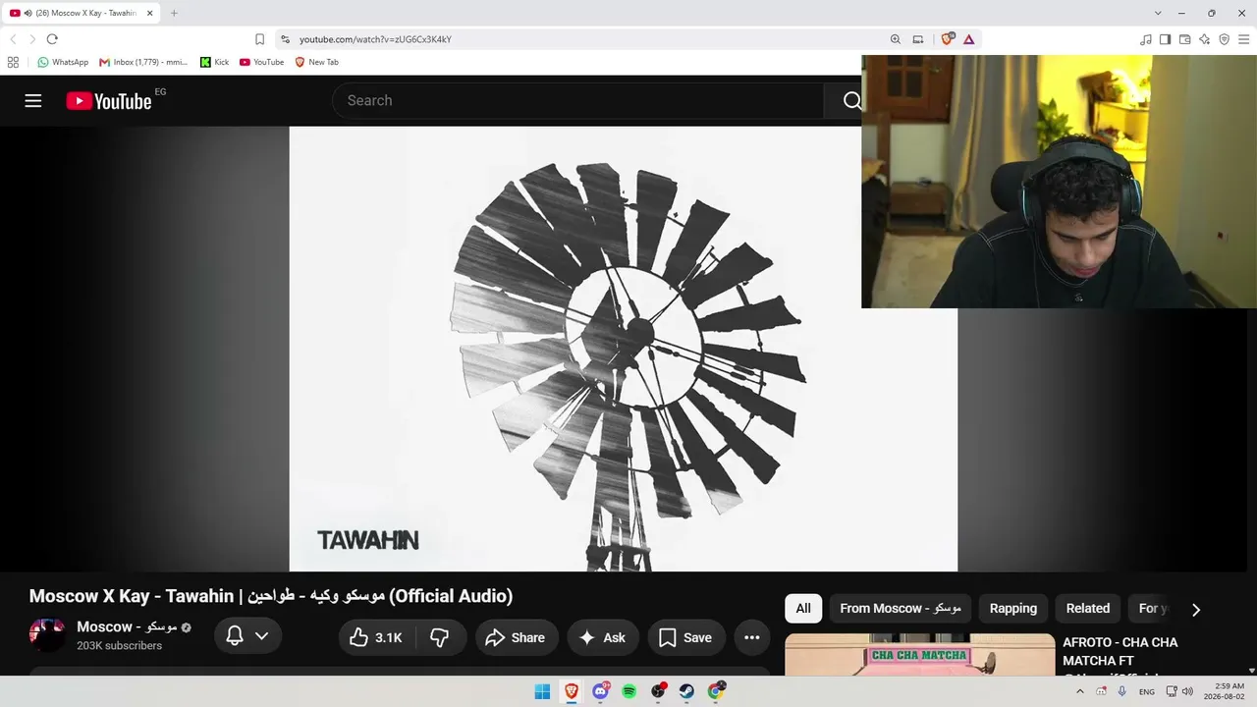Click the Tawahin video player

[624, 349]
